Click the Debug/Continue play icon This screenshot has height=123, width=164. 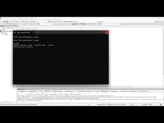(51, 22)
